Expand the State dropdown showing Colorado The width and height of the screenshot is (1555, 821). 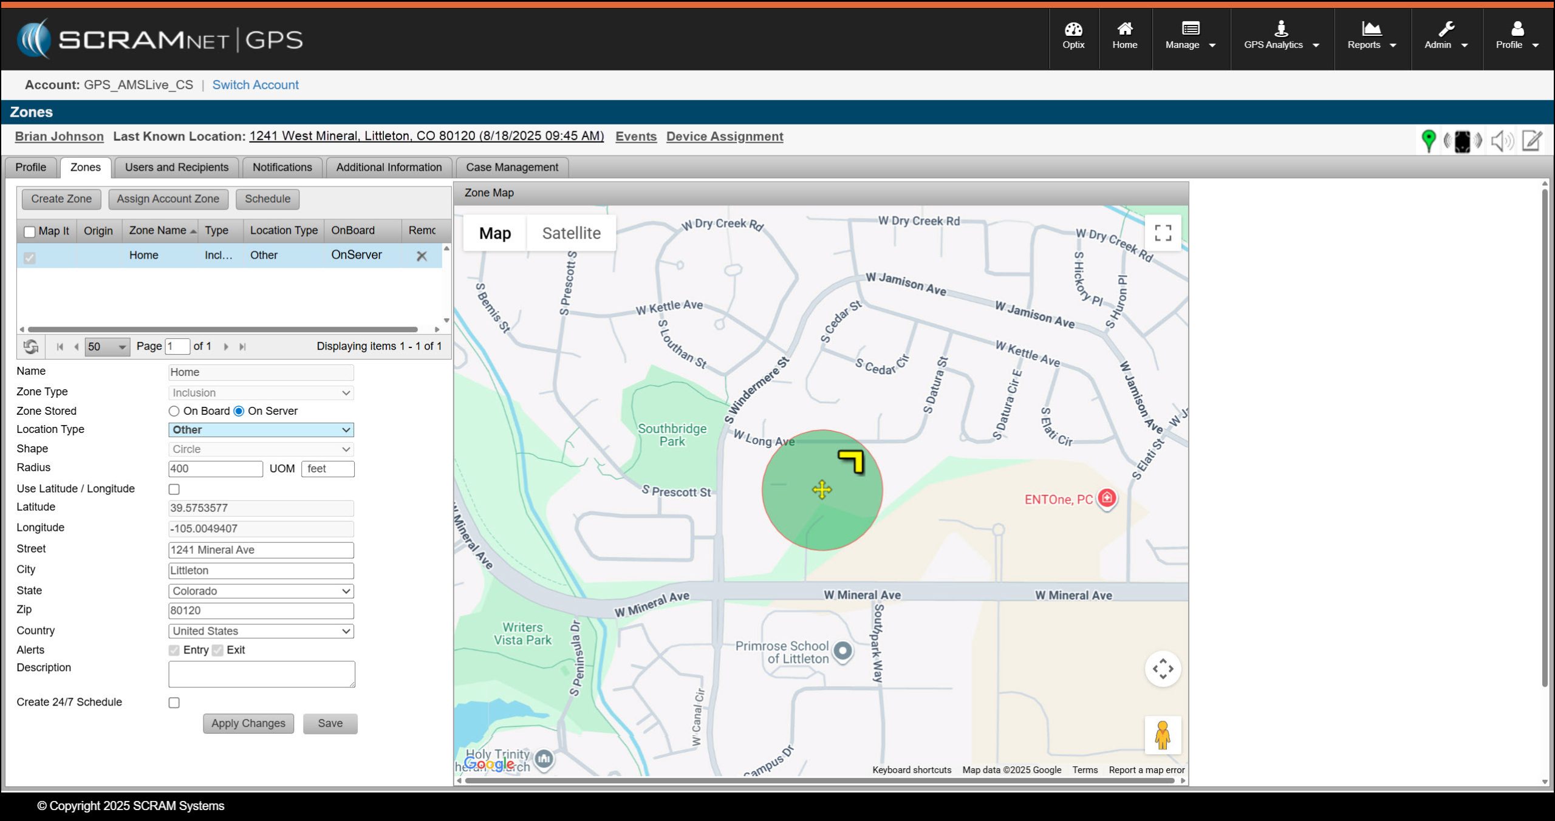click(261, 591)
